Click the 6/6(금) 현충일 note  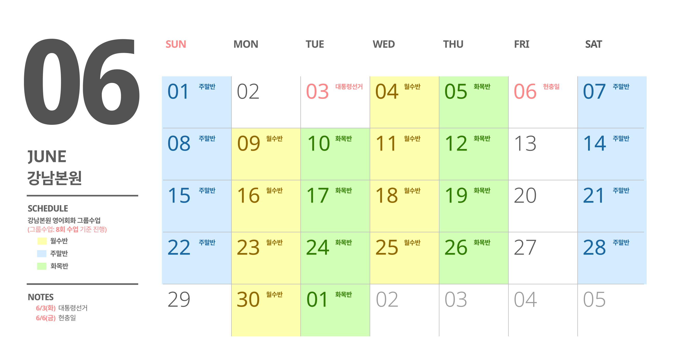[x=56, y=318]
